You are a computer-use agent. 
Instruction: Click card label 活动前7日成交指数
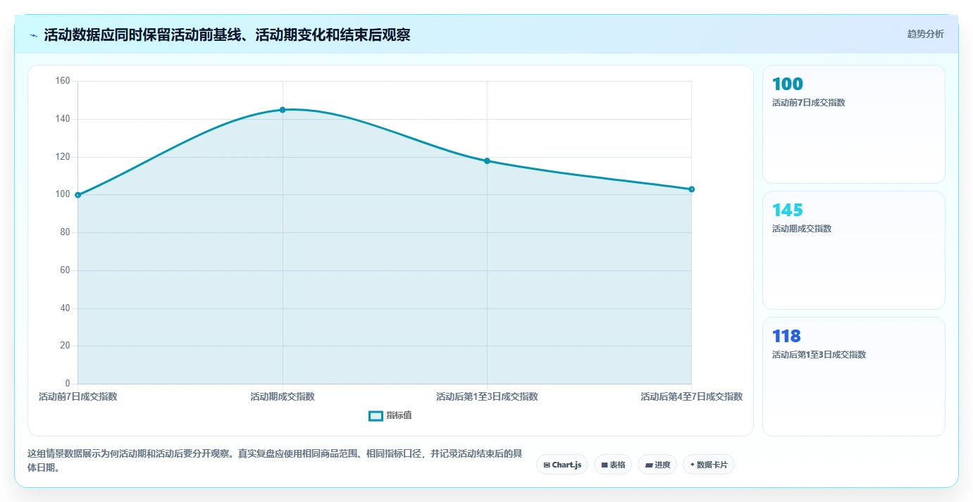click(808, 103)
